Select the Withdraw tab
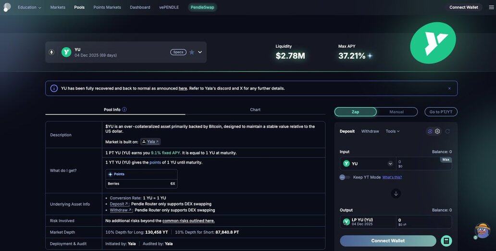496x251 pixels. pos(370,131)
